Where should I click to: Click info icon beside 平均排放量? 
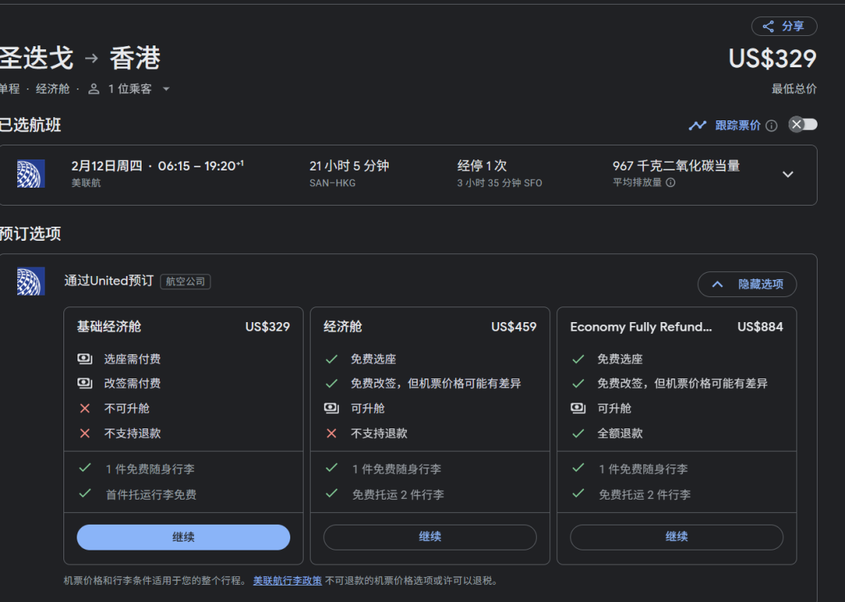click(x=671, y=183)
